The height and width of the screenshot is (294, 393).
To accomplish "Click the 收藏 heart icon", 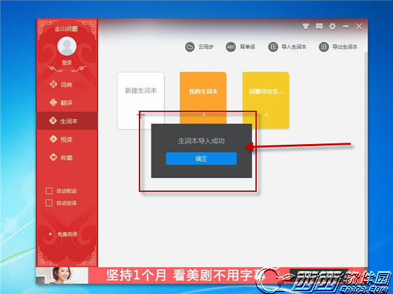I will point(53,157).
